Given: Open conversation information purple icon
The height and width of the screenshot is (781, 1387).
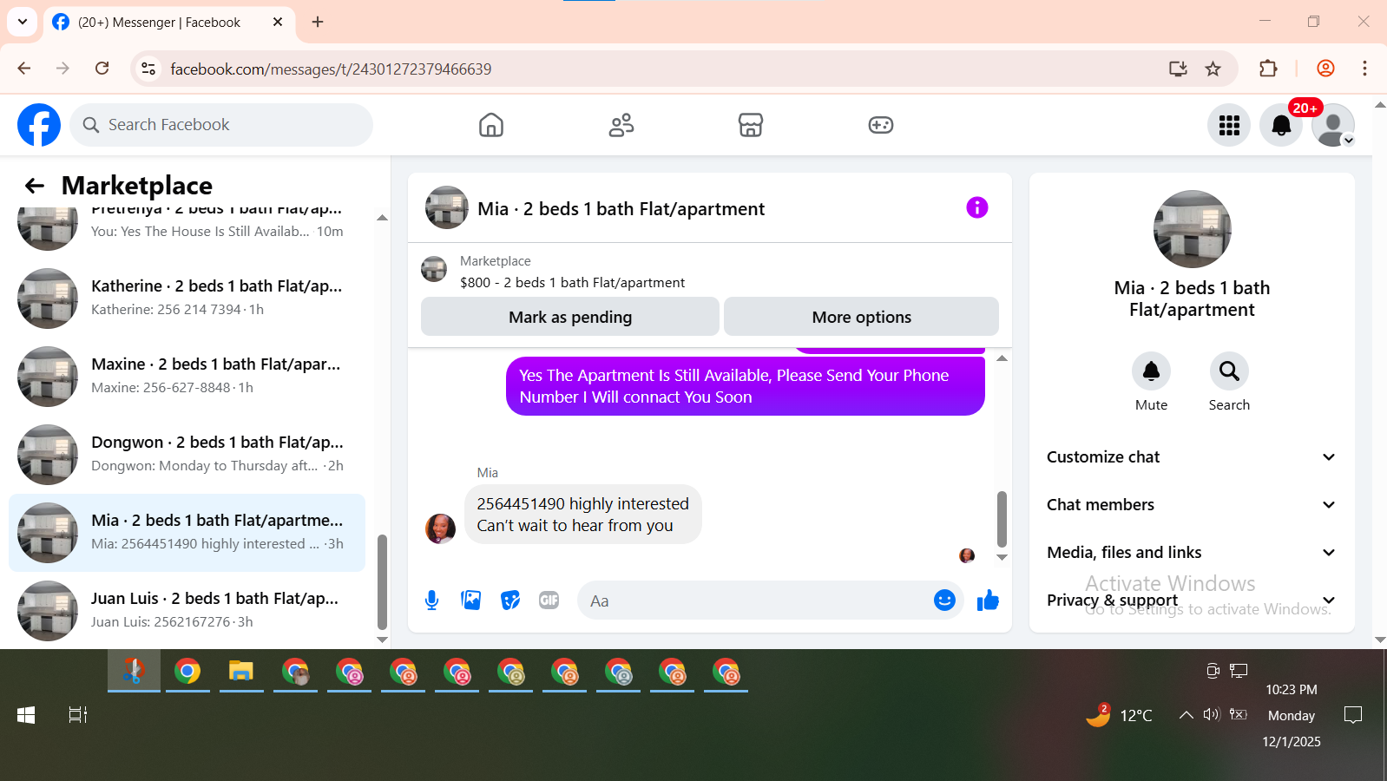Looking at the screenshot, I should tap(977, 207).
